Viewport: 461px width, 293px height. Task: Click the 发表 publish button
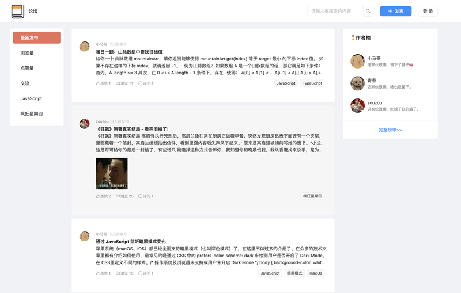395,11
